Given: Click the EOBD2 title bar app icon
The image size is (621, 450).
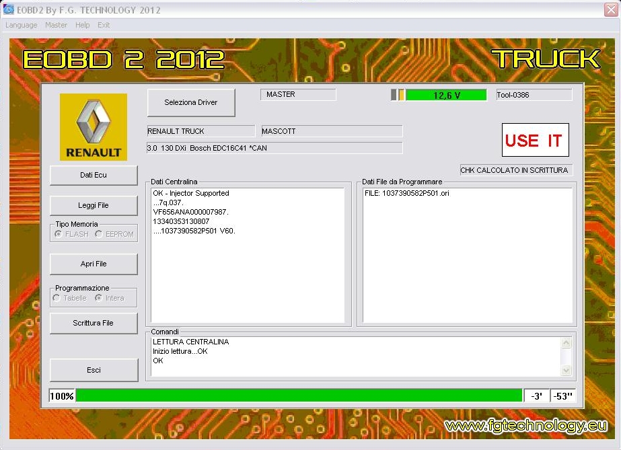Looking at the screenshot, I should 8,9.
